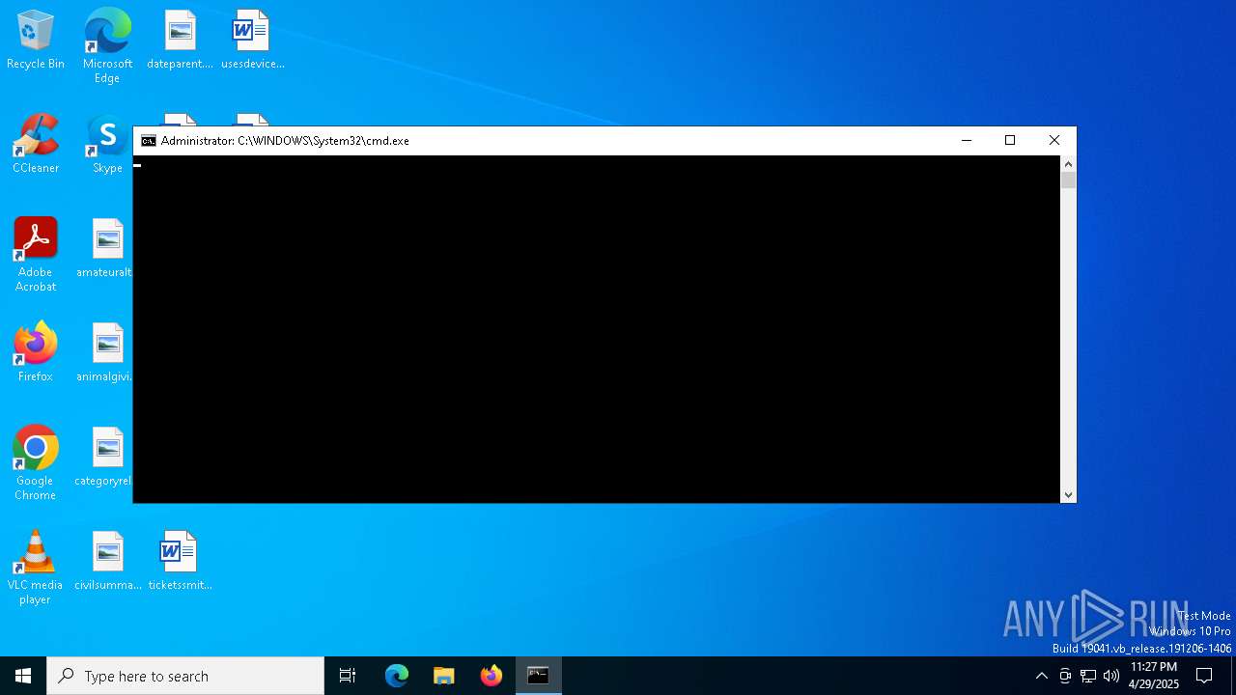Open VLC media player desktop shortcut
Viewport: 1236px width, 695px height.
(x=36, y=568)
